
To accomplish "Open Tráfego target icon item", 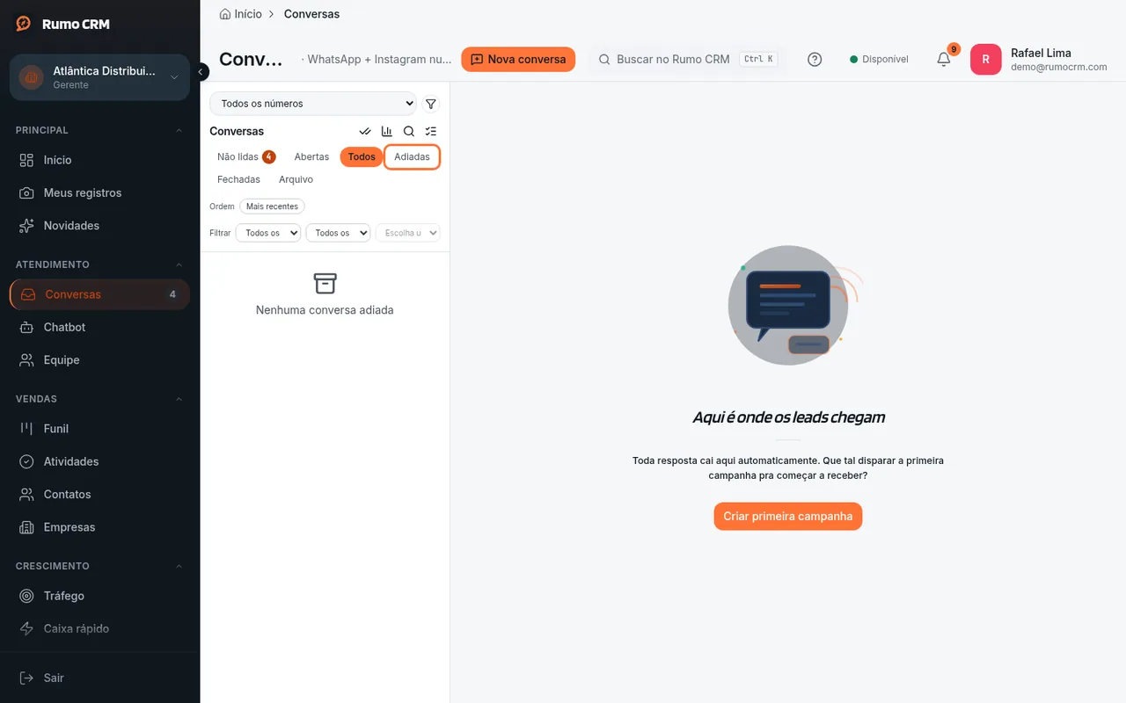I will [99, 596].
